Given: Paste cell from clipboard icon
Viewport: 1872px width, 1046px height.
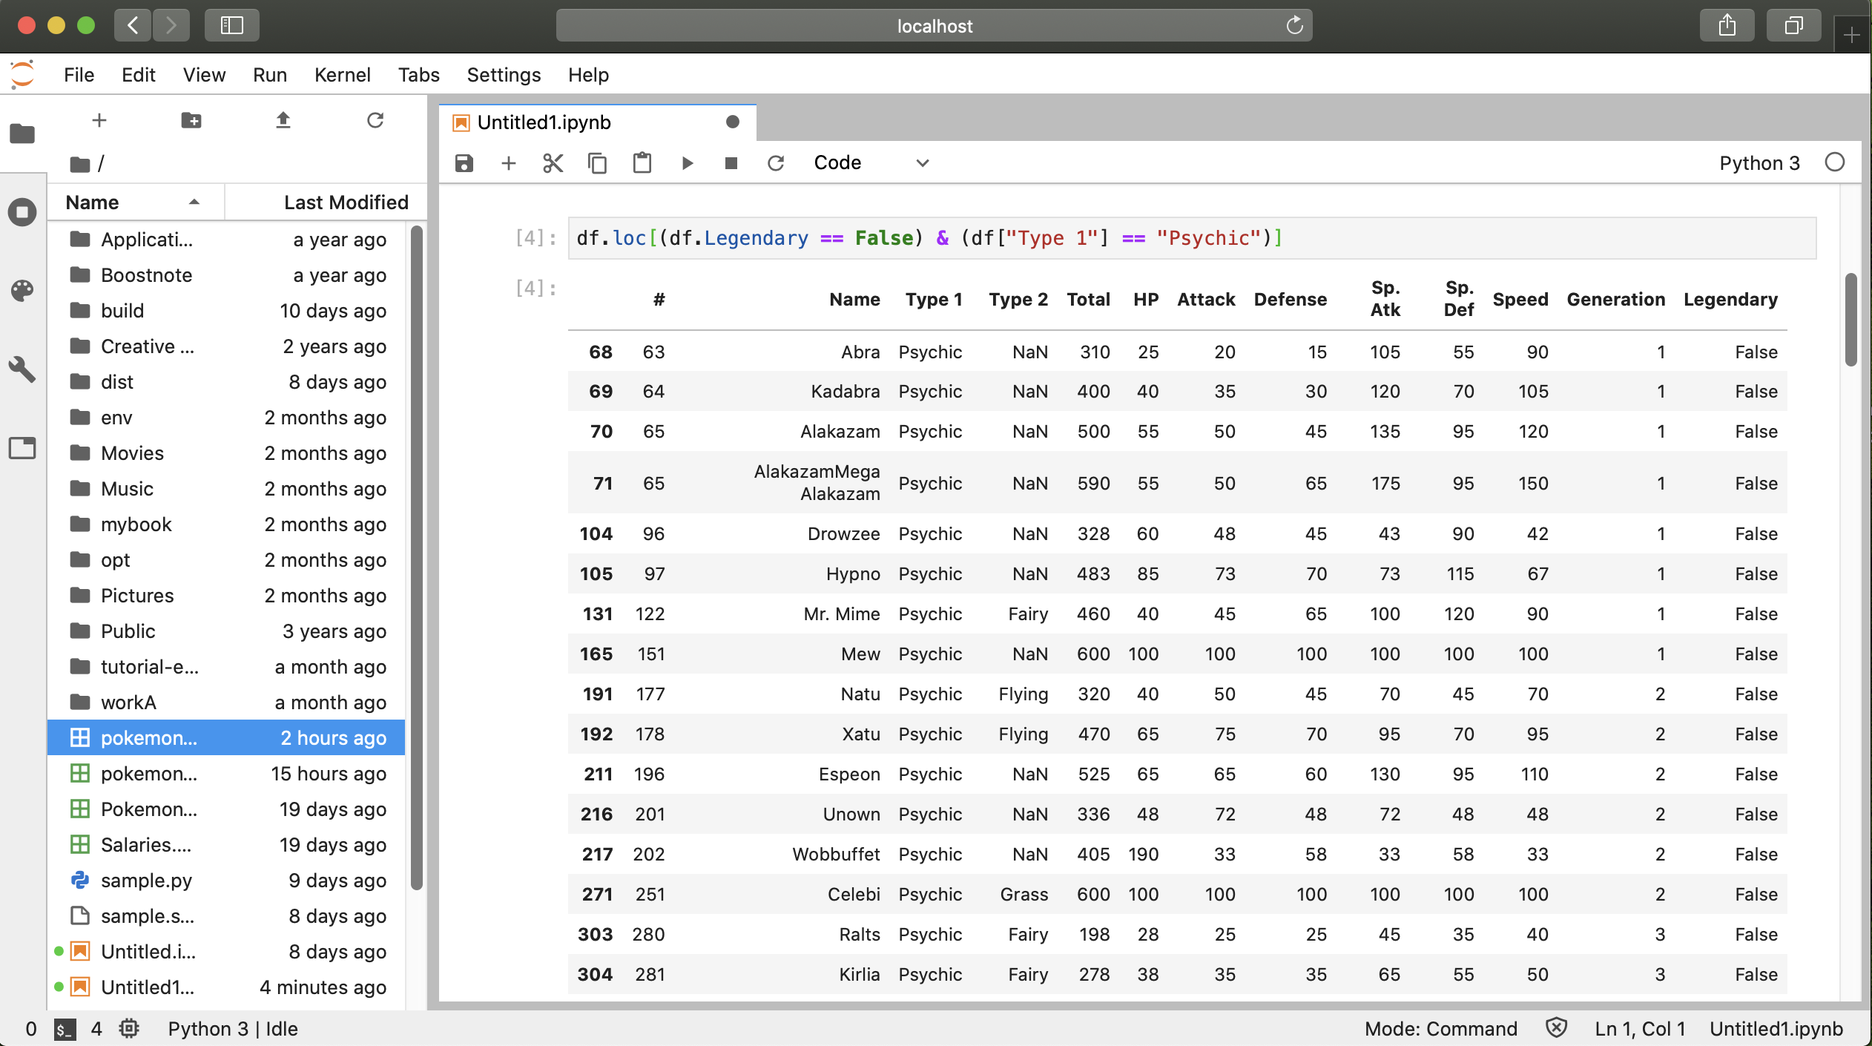Looking at the screenshot, I should point(642,163).
